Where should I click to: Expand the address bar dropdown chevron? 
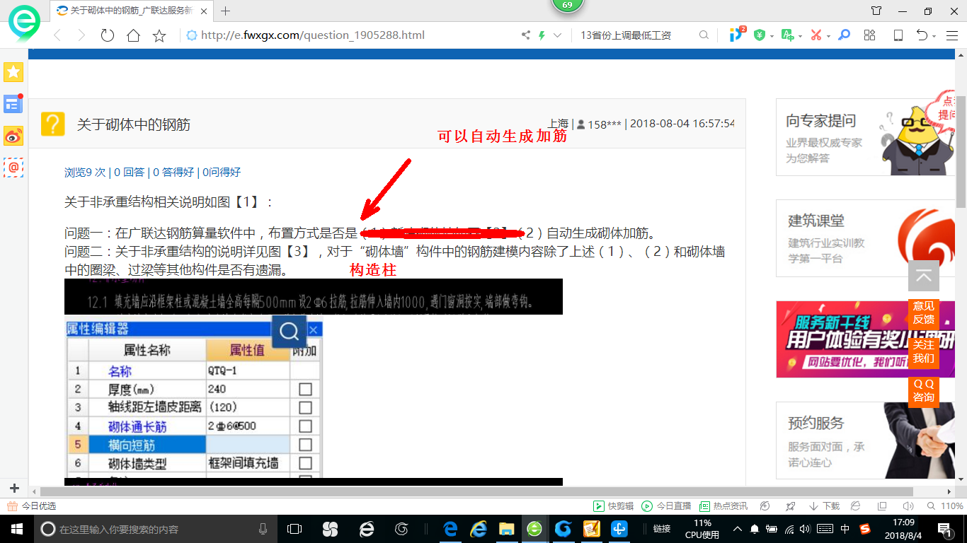click(x=557, y=35)
